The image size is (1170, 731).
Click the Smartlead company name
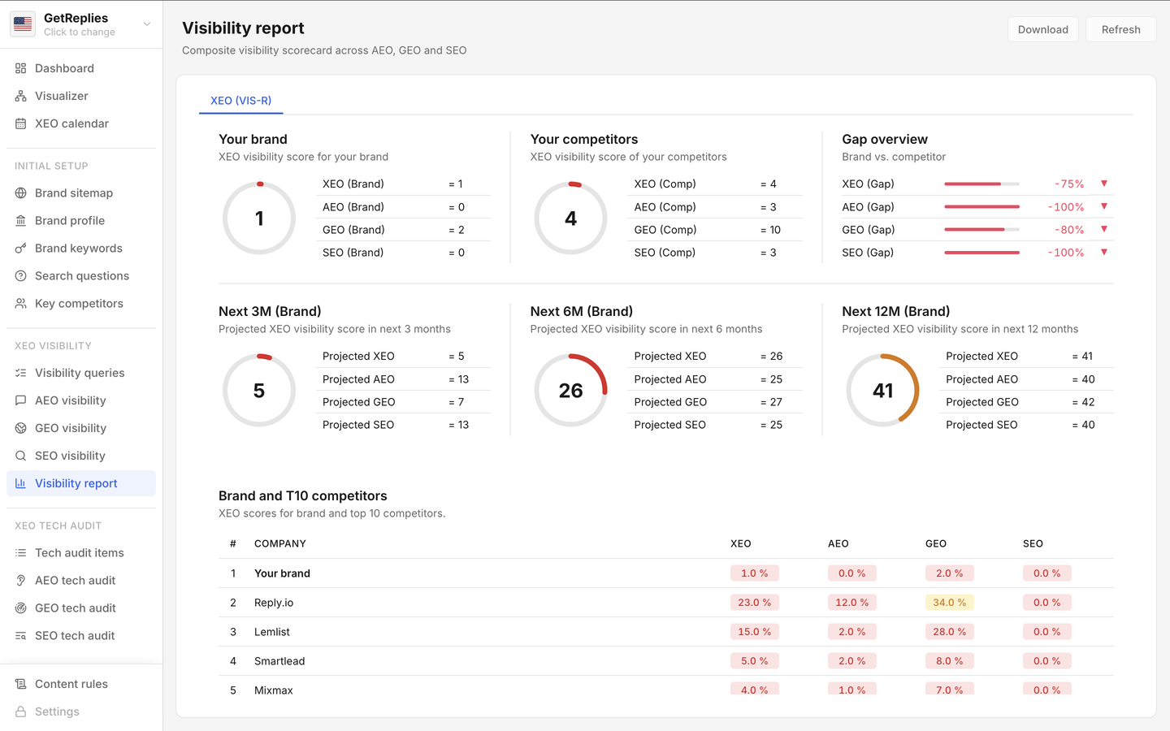point(279,661)
